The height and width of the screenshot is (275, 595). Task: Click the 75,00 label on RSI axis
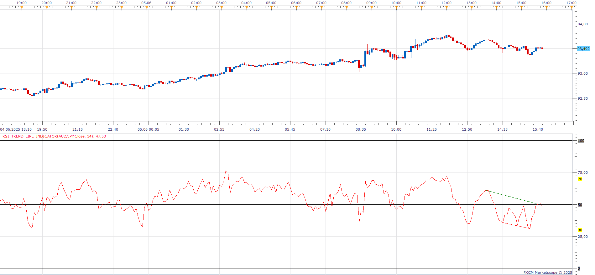coord(583,172)
